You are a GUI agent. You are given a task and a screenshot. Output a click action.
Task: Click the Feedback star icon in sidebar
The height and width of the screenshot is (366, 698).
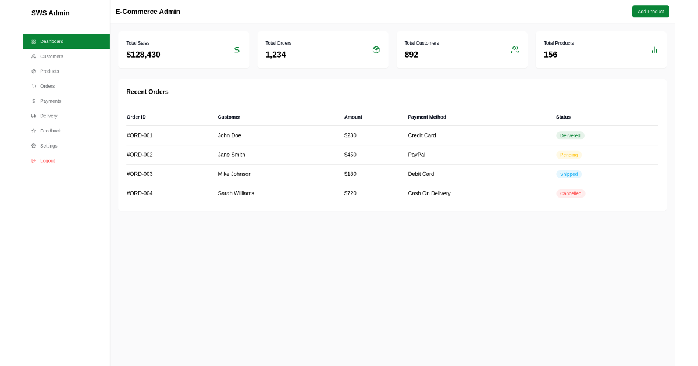34,131
